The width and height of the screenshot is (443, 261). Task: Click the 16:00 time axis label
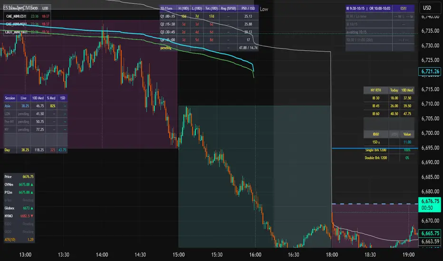click(255, 255)
